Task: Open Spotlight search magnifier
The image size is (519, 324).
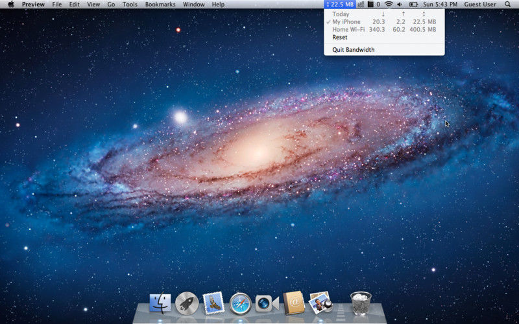Action: (x=508, y=5)
